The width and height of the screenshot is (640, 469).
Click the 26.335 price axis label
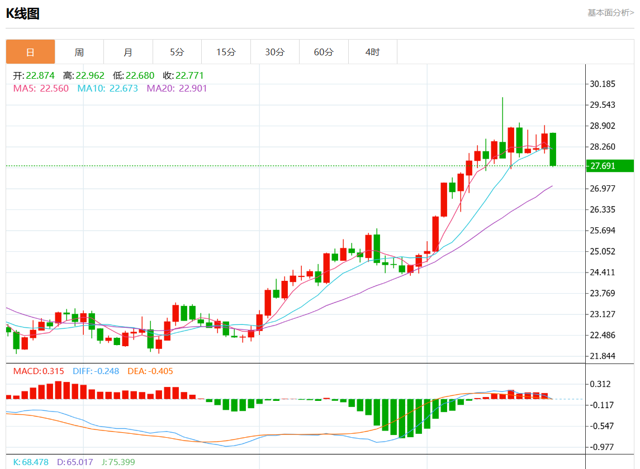pos(603,209)
